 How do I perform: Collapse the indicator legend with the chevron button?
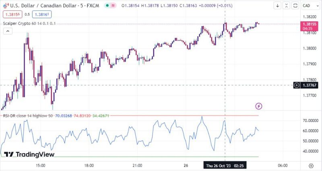coord(8,31)
